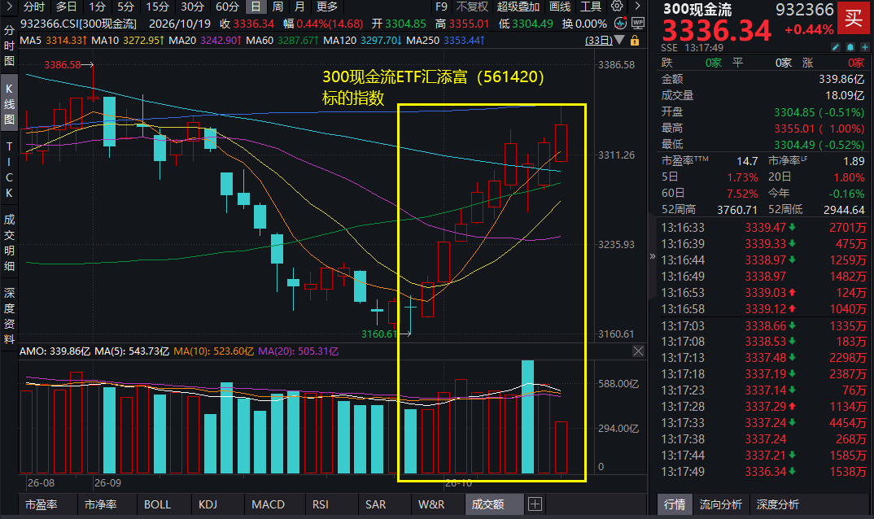The width and height of the screenshot is (874, 519).
Task: Add new indicator tab plus box
Action: coord(535,504)
